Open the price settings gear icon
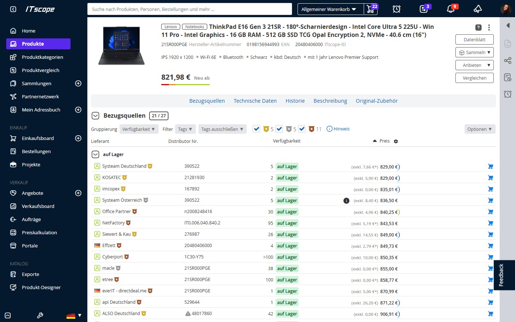The image size is (515, 322). 396,141
